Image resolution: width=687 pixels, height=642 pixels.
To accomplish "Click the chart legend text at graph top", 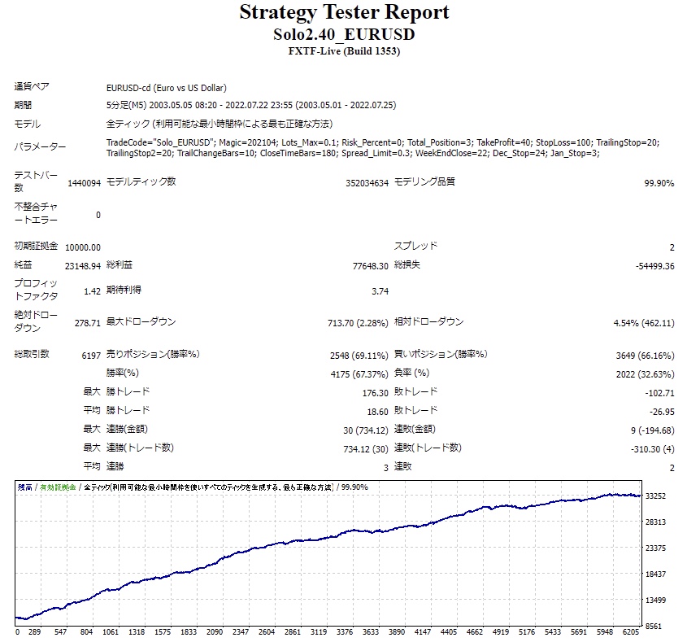I will click(193, 487).
